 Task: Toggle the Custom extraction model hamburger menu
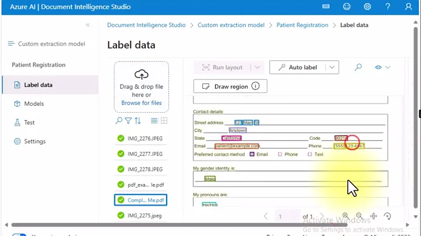point(11,43)
